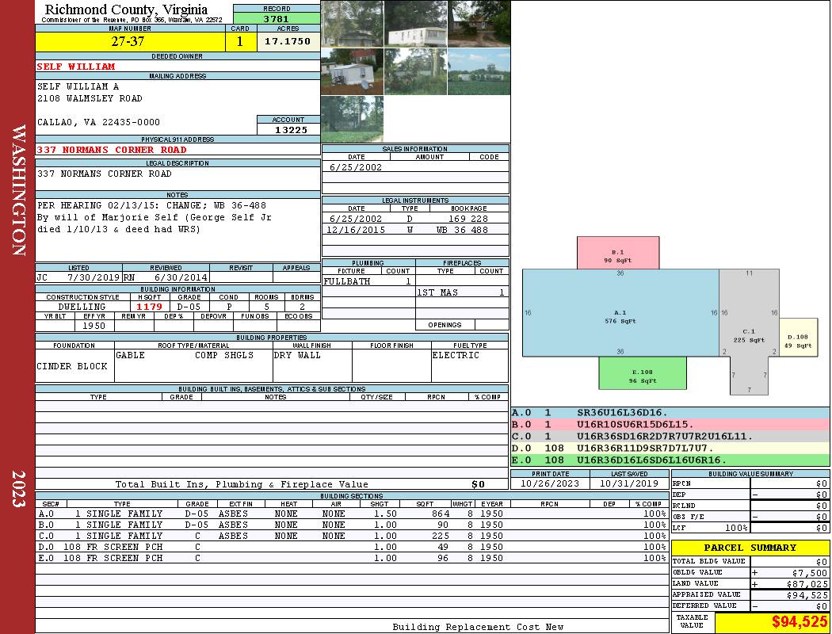832x634 pixels.
Task: Open the green field landscape photo
Action: (479, 71)
